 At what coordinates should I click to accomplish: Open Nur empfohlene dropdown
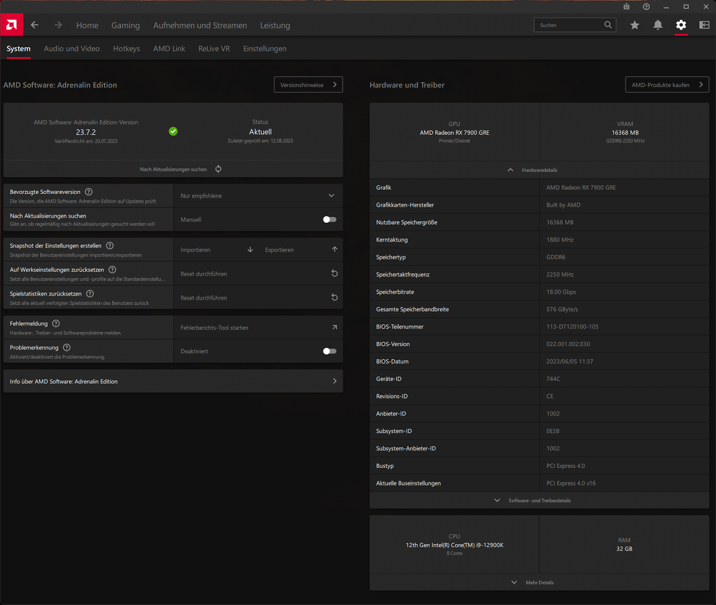click(258, 196)
